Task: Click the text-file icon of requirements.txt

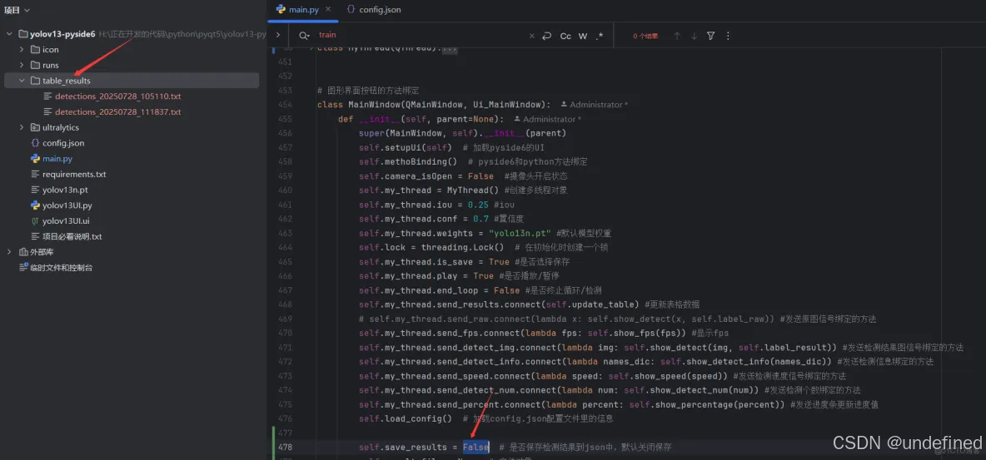Action: (x=35, y=174)
